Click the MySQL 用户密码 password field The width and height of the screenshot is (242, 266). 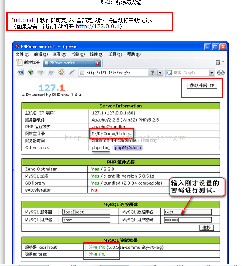[x=187, y=220]
